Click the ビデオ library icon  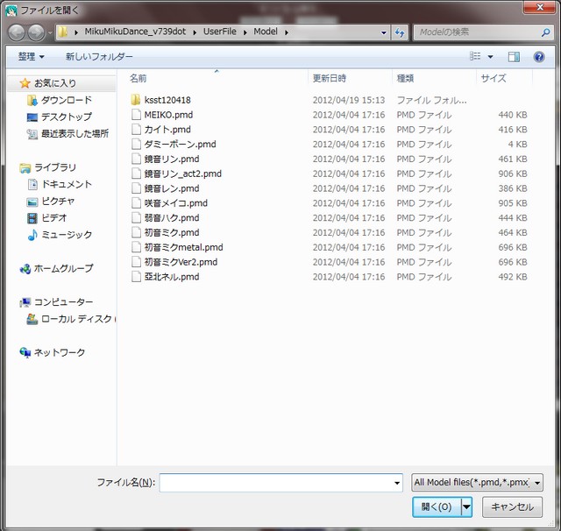tap(32, 218)
